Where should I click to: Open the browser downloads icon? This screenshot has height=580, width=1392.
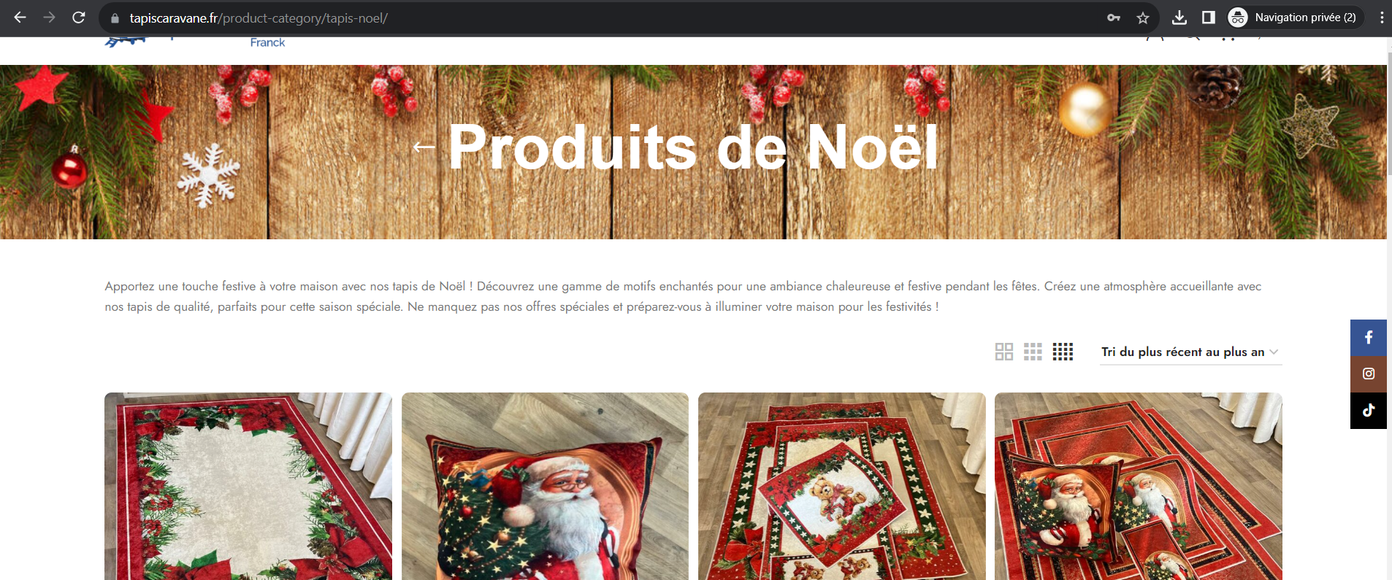click(x=1179, y=18)
